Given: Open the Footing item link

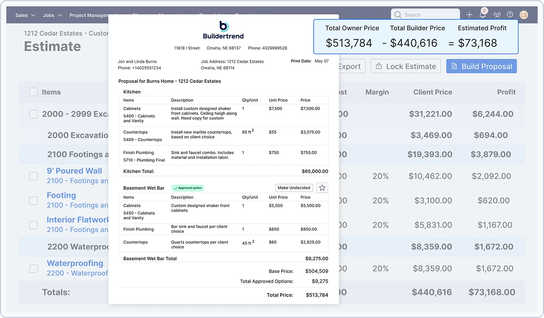Looking at the screenshot, I should [x=61, y=195].
